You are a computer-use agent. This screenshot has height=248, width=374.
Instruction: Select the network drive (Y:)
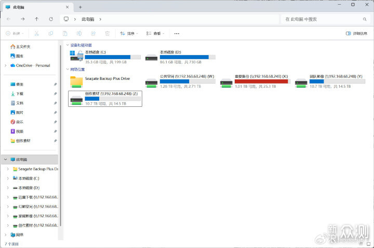coord(330,81)
